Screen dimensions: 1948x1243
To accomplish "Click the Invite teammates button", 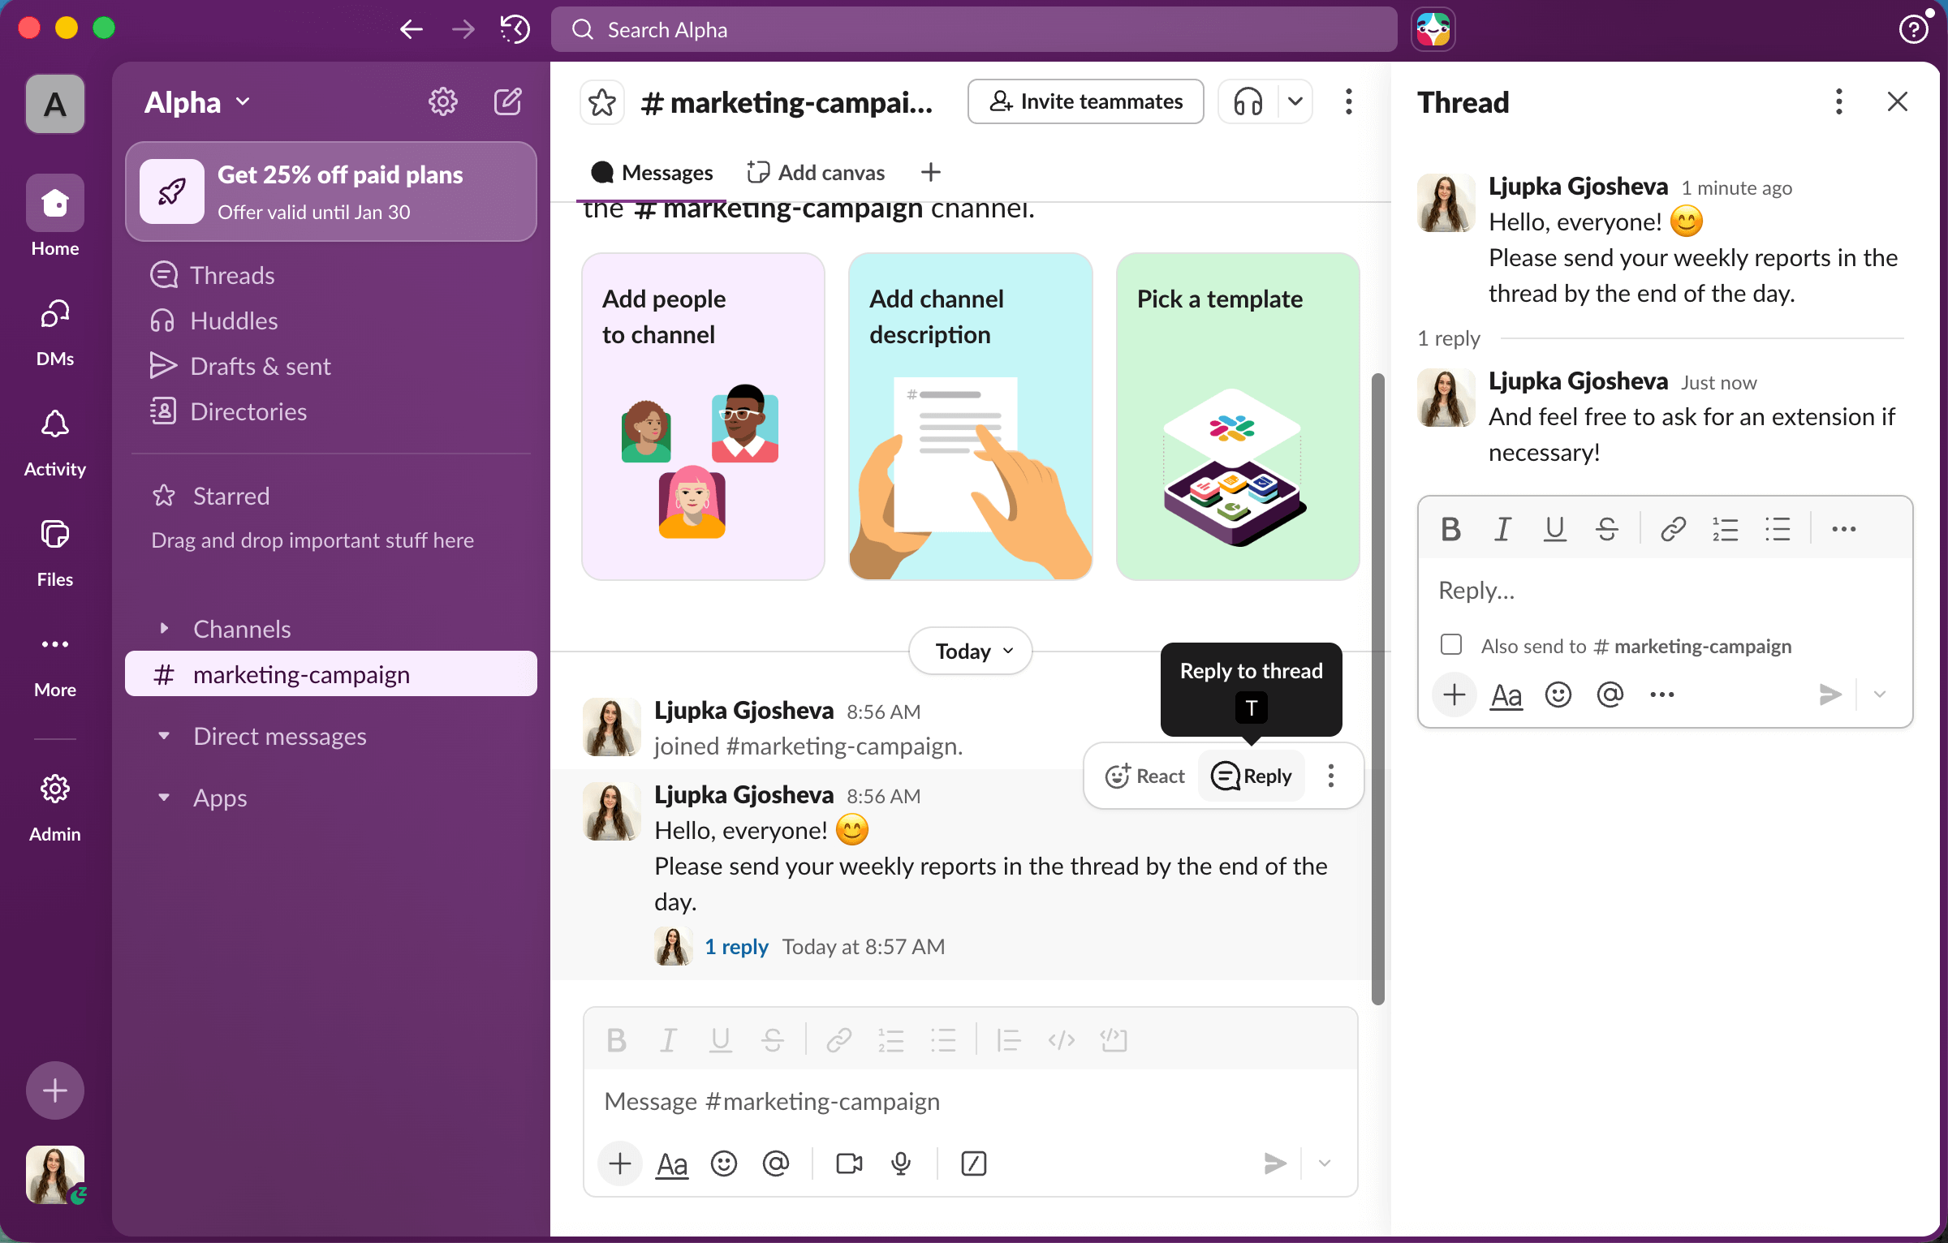I will (x=1085, y=101).
